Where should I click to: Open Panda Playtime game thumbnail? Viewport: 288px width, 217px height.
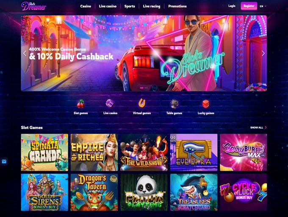point(144,192)
